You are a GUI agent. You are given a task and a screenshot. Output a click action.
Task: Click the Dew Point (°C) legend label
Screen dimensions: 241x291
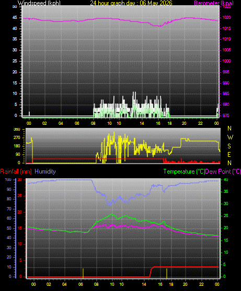pos(223,171)
